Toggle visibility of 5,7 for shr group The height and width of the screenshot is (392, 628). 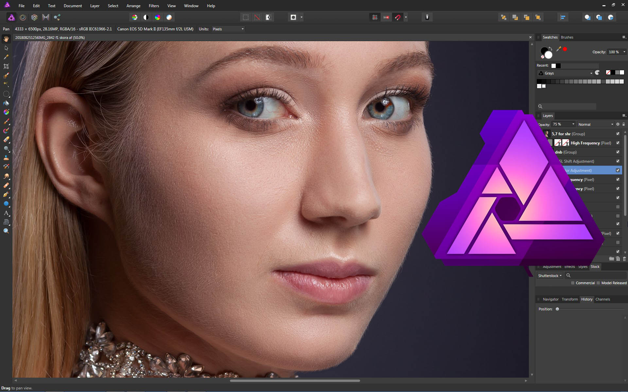pos(618,134)
